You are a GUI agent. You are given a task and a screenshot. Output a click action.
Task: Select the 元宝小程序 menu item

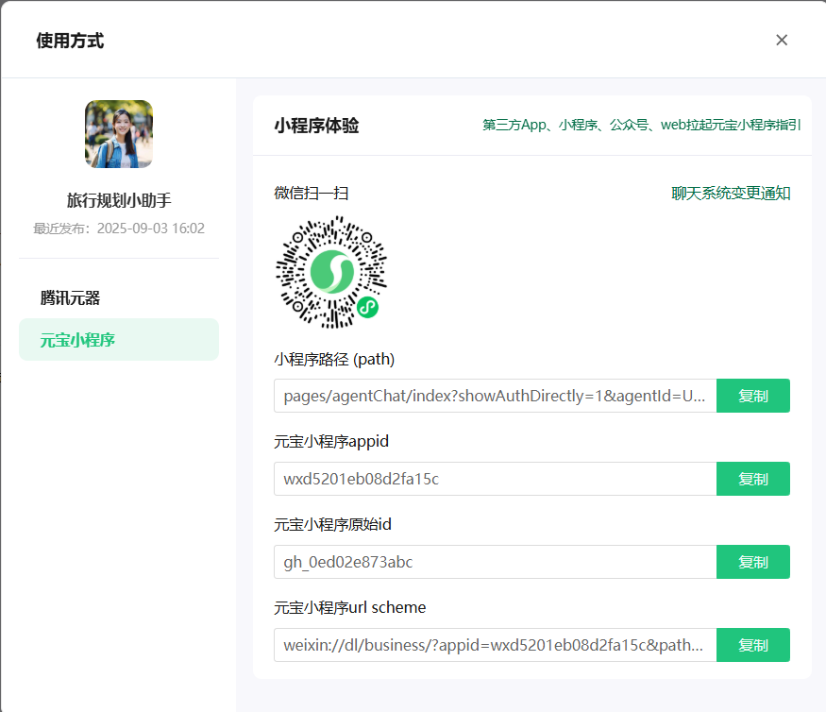coord(119,339)
